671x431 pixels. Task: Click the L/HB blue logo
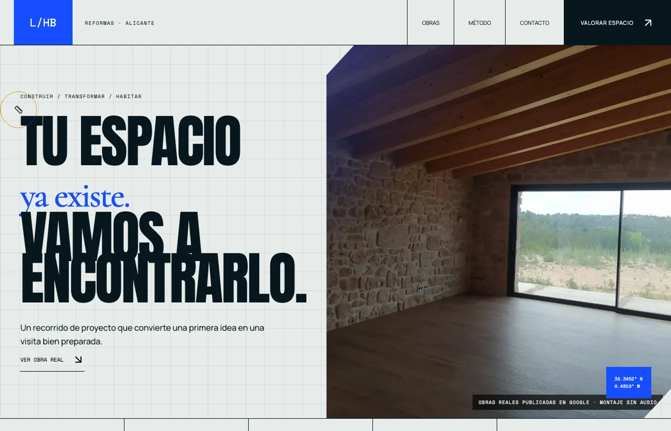tap(43, 23)
